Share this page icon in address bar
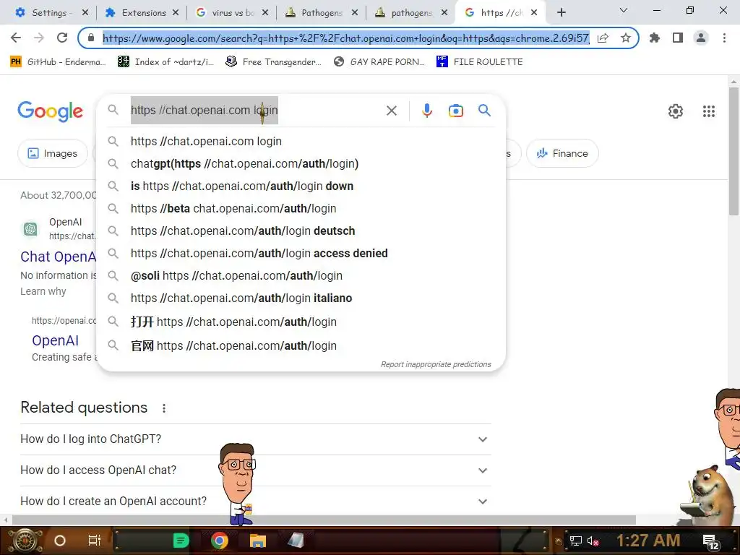The width and height of the screenshot is (740, 555). [603, 38]
